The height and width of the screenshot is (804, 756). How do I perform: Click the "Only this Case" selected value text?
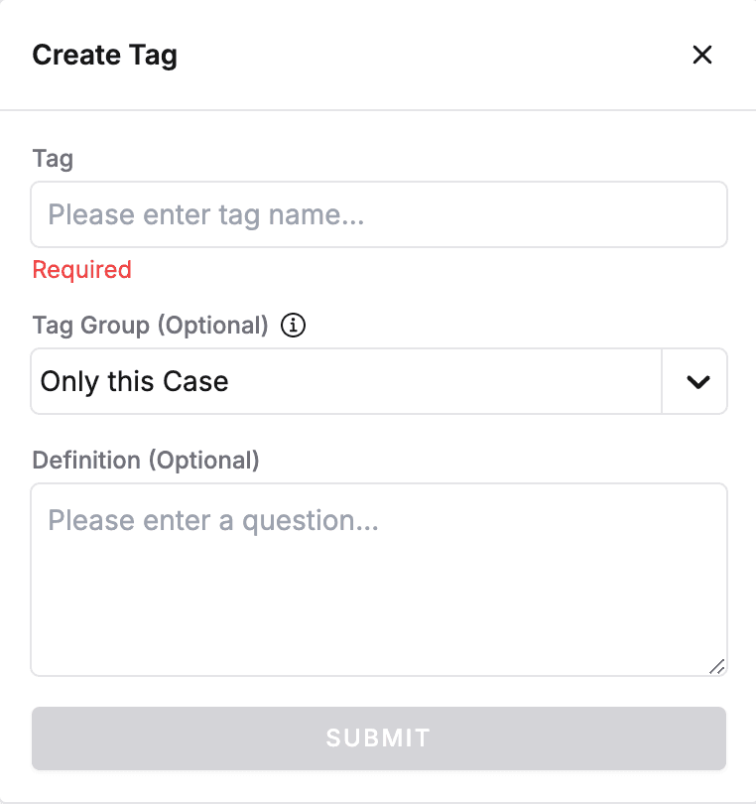pyautogui.click(x=135, y=381)
